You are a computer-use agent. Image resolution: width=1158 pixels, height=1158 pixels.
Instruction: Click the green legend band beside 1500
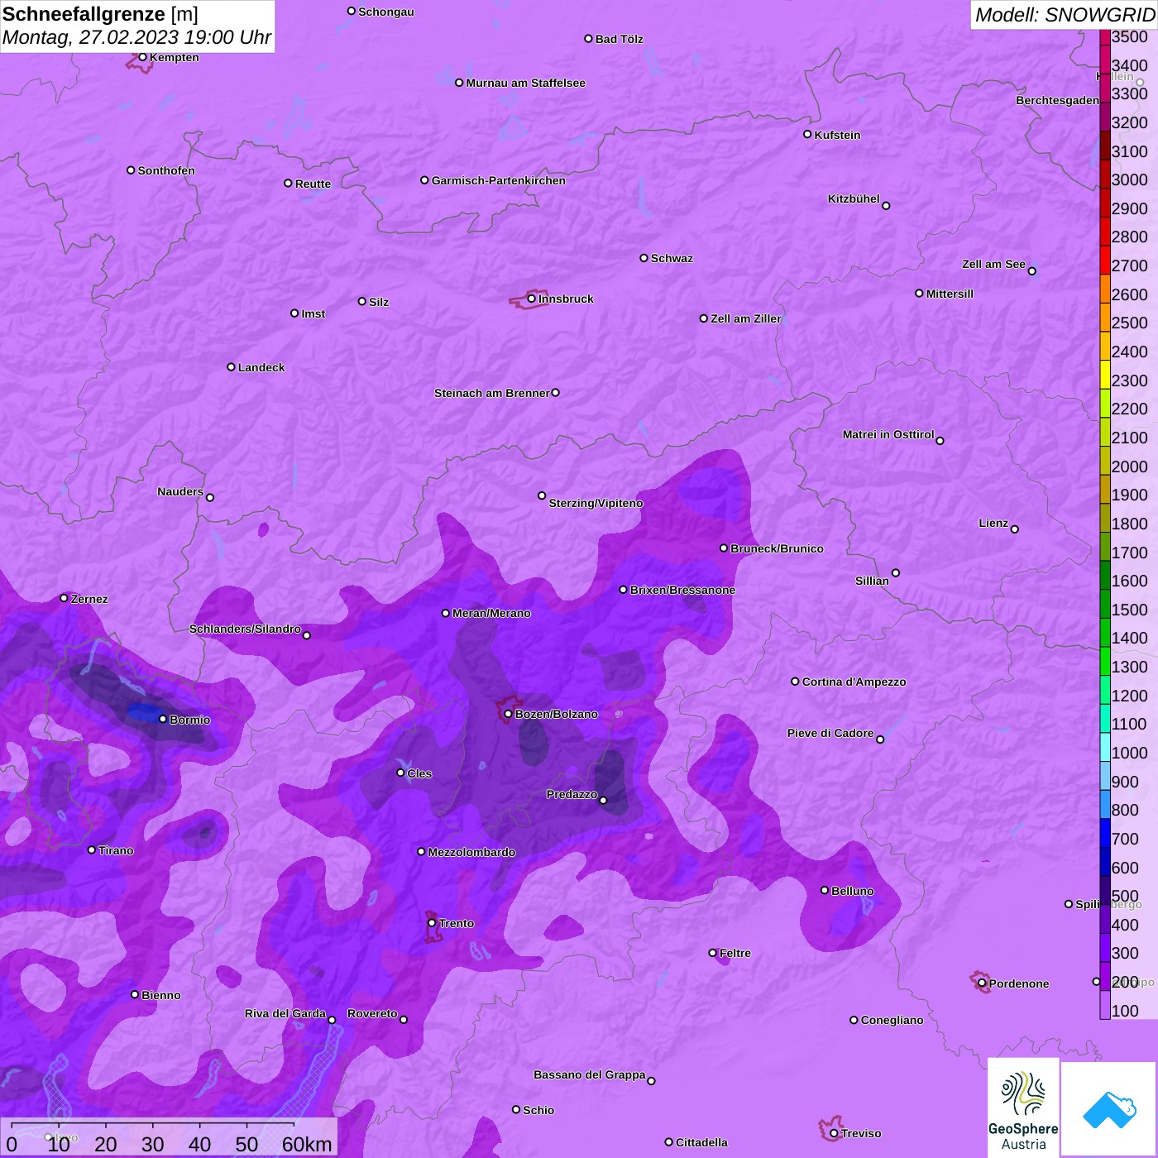click(1105, 604)
